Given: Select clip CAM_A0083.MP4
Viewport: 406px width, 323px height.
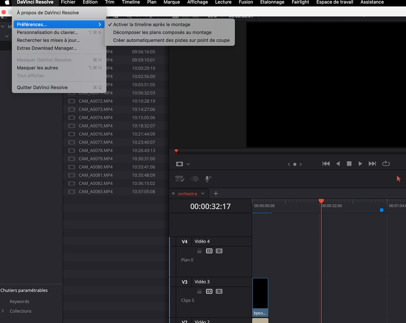Looking at the screenshot, I should pyautogui.click(x=96, y=191).
